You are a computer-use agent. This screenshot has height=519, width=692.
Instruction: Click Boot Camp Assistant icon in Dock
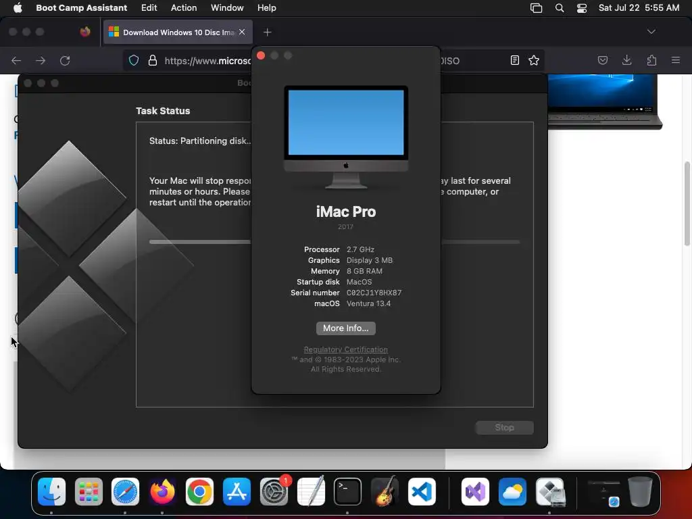pos(550,492)
